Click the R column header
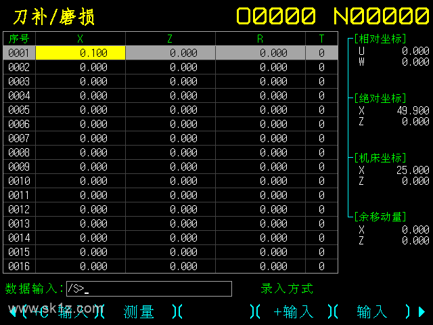The height and width of the screenshot is (325, 433). coord(260,39)
